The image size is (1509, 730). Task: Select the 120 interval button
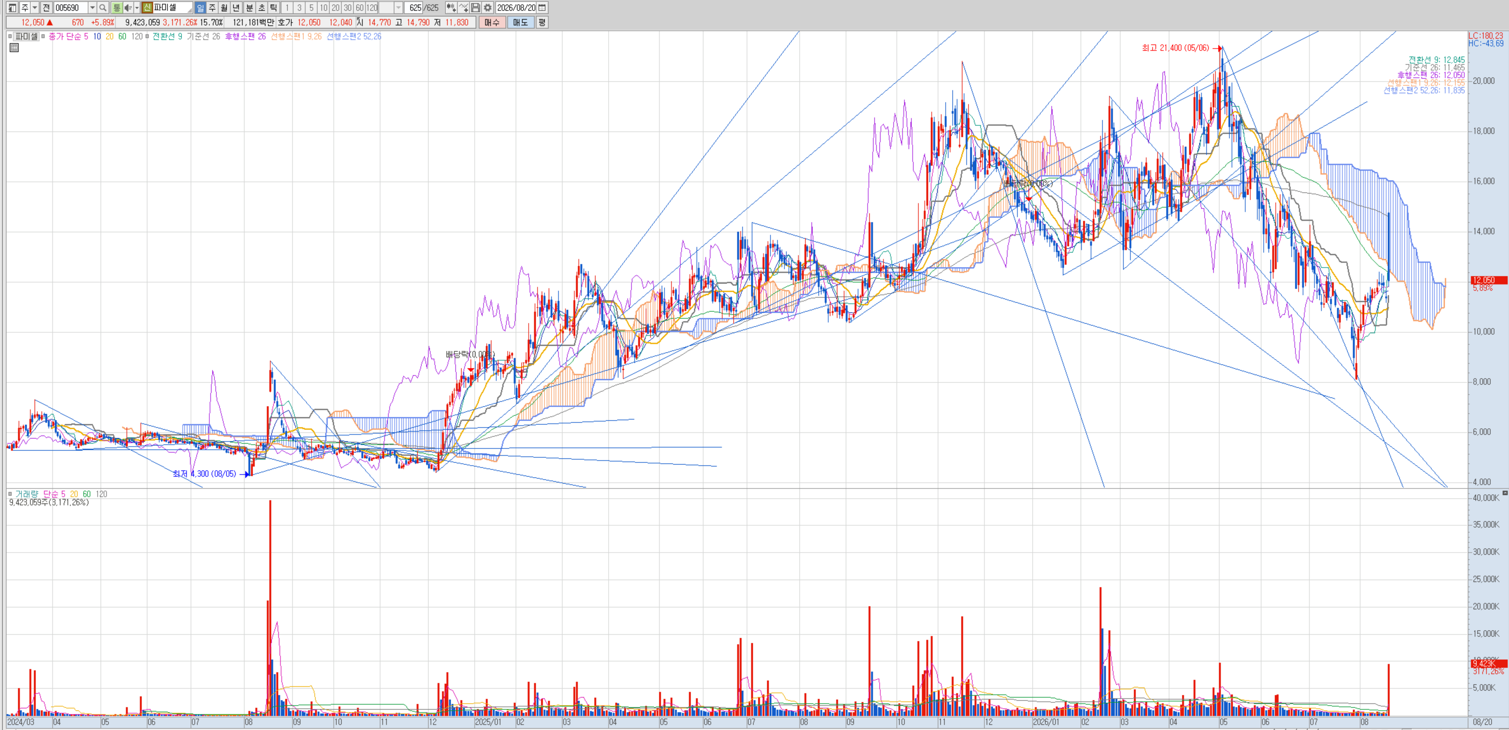pos(372,8)
